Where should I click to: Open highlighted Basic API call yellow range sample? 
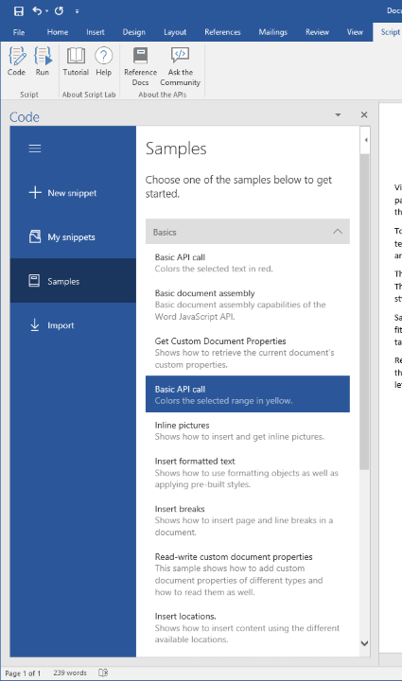point(248,393)
